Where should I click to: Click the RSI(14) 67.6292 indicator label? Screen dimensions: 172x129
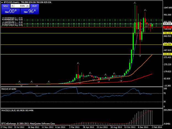click(x=9, y=89)
